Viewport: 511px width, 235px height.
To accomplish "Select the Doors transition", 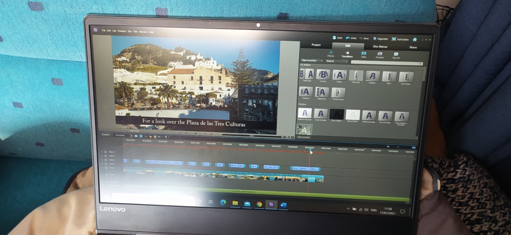I will point(339,76).
